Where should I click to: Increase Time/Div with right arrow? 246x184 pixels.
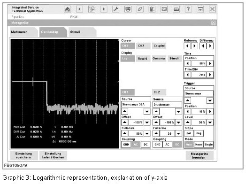(x=210, y=75)
